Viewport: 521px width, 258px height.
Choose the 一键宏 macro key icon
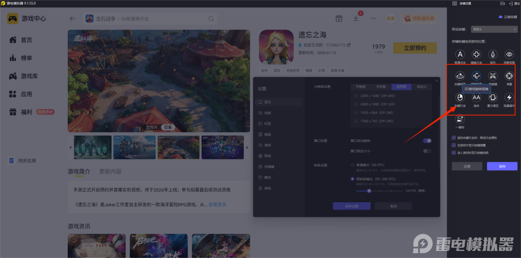[x=460, y=119]
